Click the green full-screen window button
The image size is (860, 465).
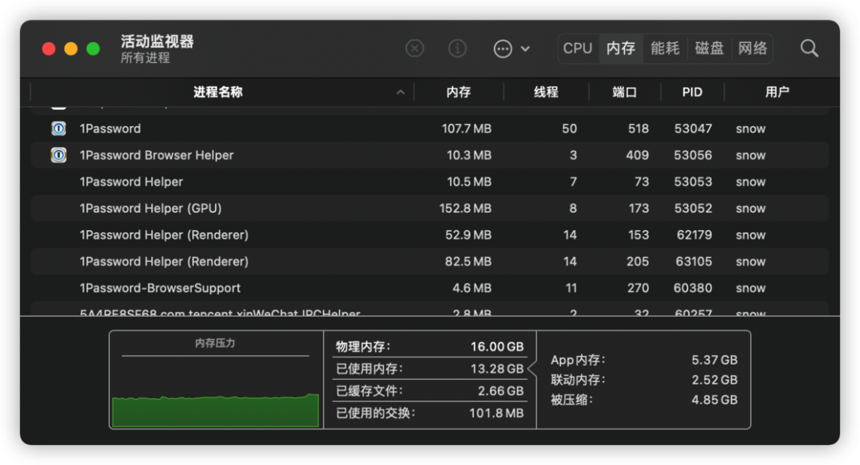[x=93, y=49]
